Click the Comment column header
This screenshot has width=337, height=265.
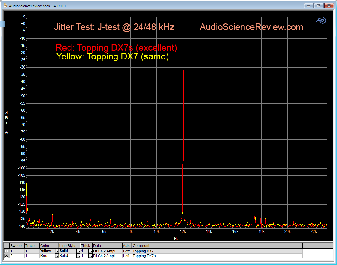point(217,246)
